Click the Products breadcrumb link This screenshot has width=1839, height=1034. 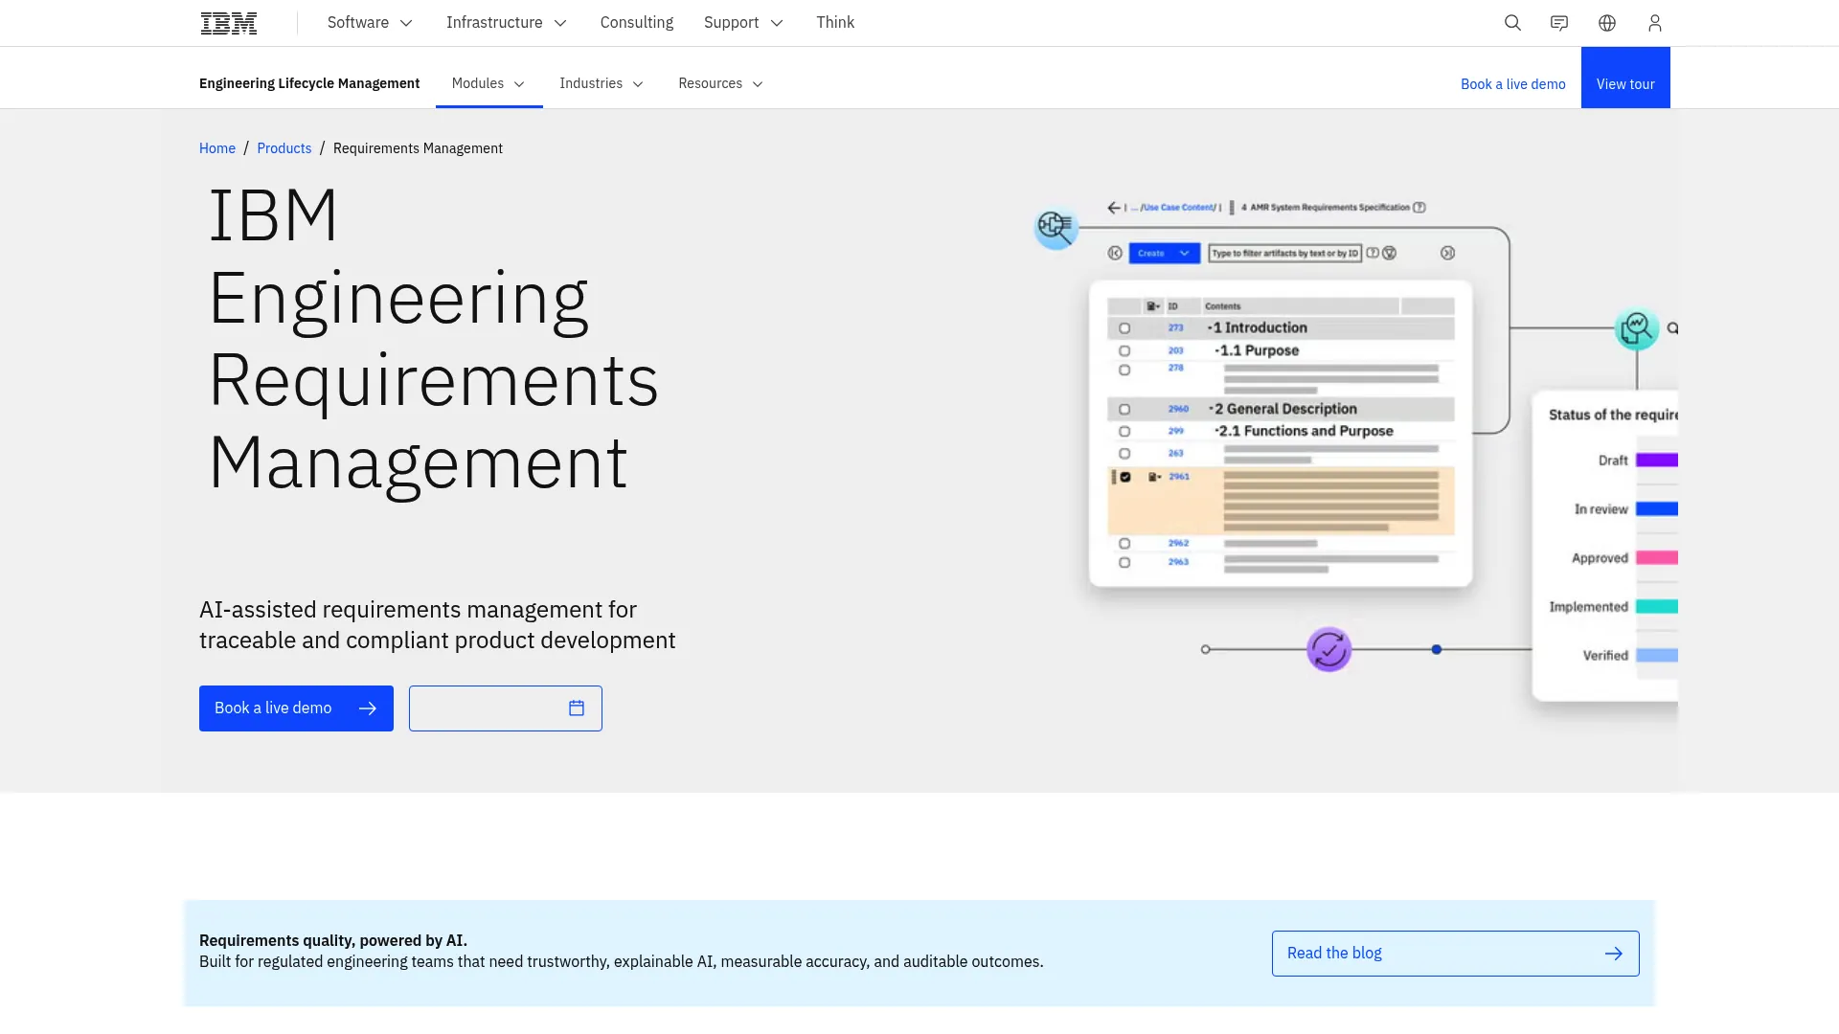(284, 148)
